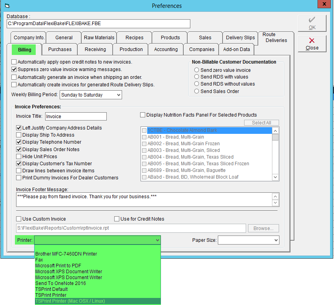The height and width of the screenshot is (305, 334).
Task: Switch to General tab
Action: 64,38
